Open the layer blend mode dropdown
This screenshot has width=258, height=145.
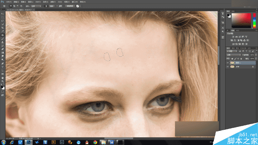click(x=233, y=55)
